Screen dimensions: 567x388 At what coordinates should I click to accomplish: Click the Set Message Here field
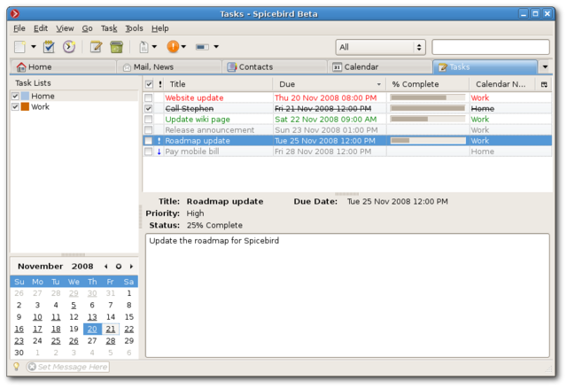coord(67,367)
